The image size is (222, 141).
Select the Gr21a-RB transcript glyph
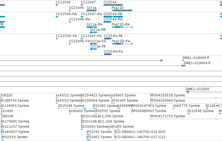coord(94,32)
